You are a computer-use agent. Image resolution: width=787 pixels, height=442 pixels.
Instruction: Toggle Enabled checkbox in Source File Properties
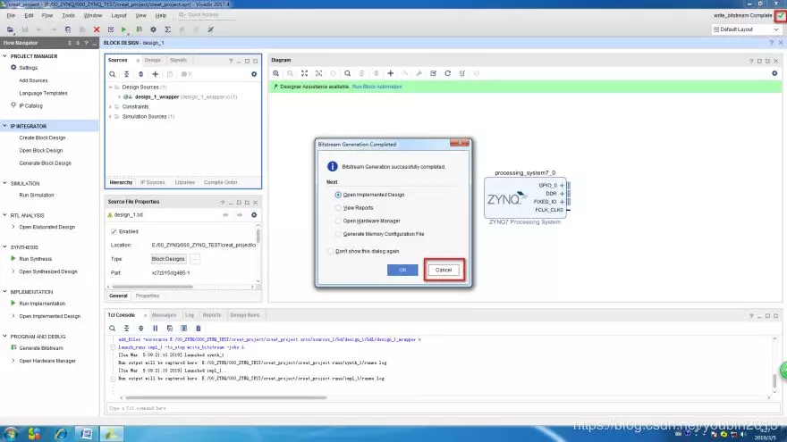114,231
